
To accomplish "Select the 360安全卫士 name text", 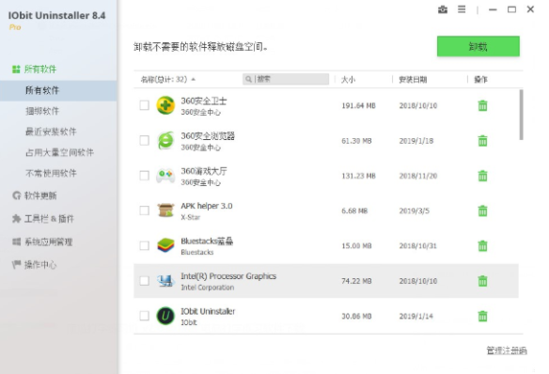I will pos(203,101).
